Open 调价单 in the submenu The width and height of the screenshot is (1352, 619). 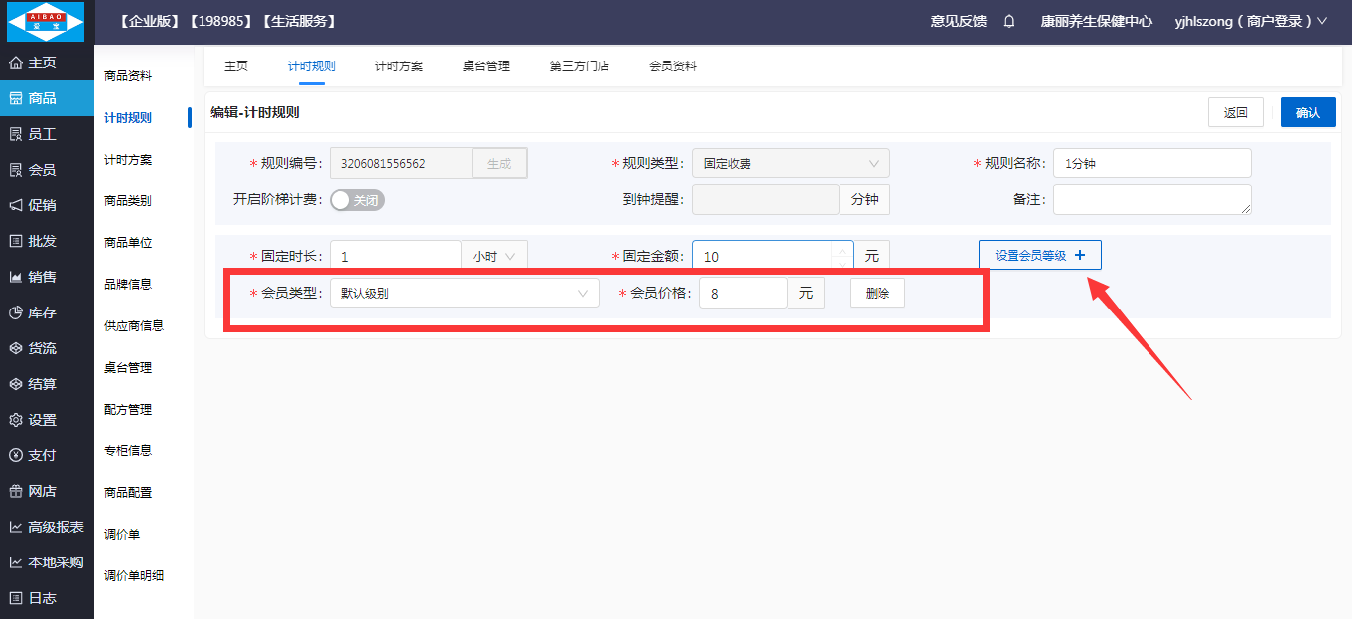pyautogui.click(x=122, y=534)
